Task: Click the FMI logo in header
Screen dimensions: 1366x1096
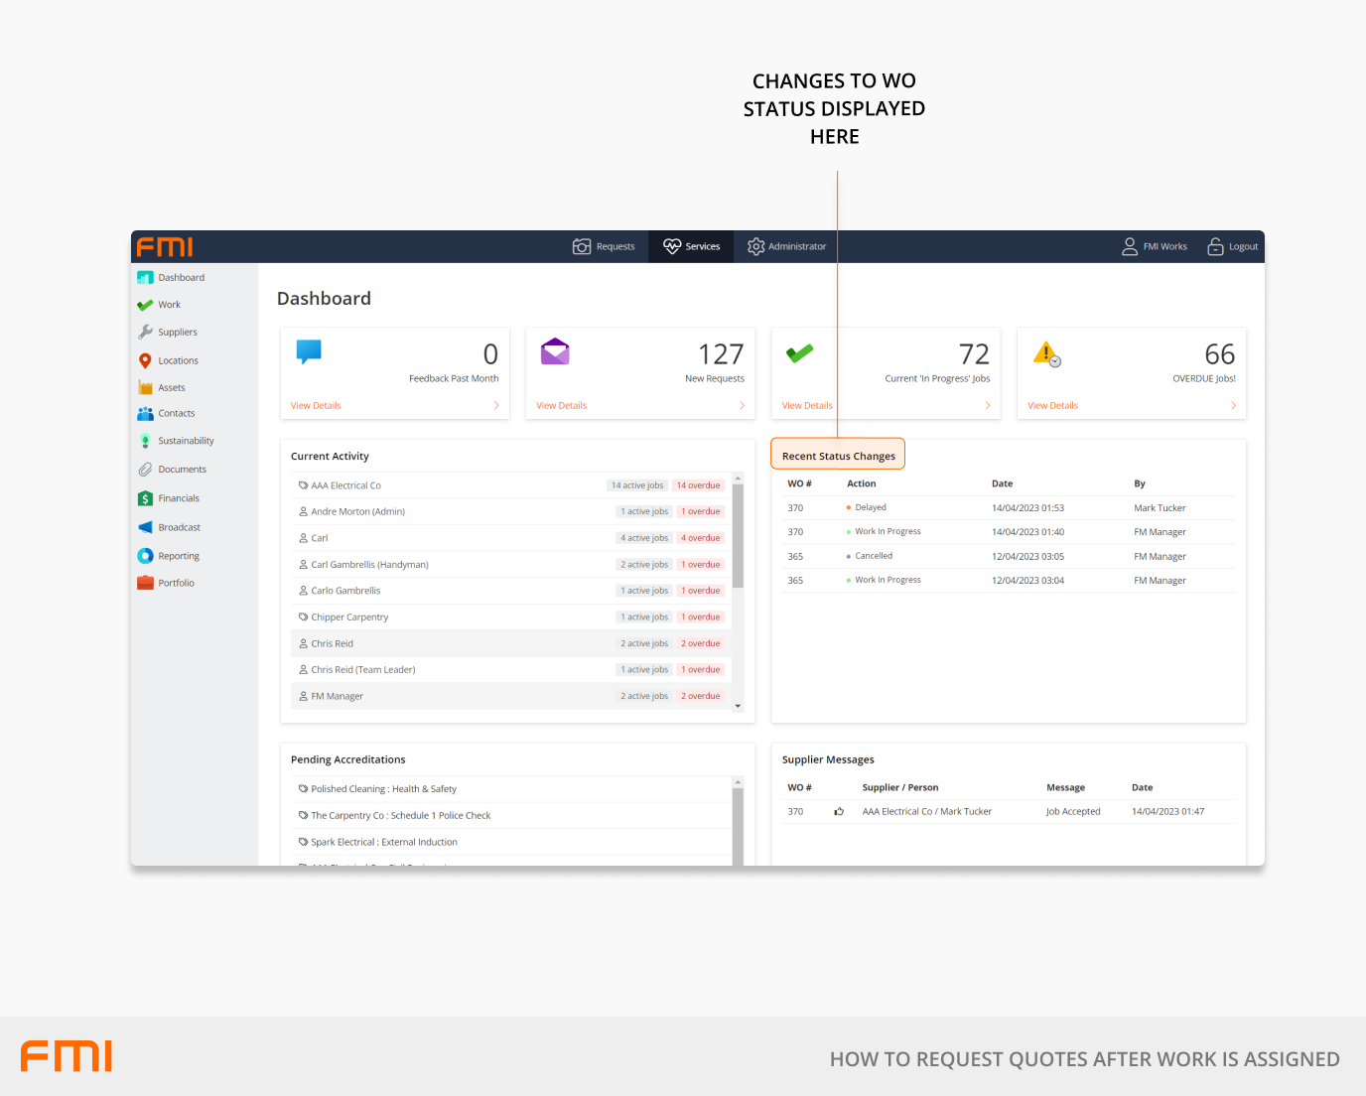Action: [x=165, y=247]
